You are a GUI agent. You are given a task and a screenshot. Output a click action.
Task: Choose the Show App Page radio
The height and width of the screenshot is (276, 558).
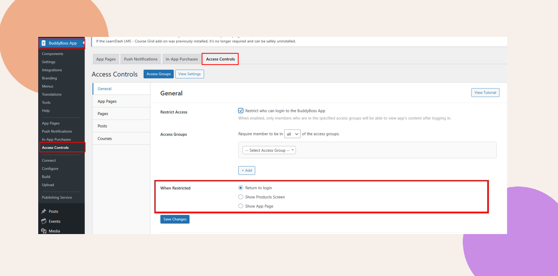[x=241, y=206]
